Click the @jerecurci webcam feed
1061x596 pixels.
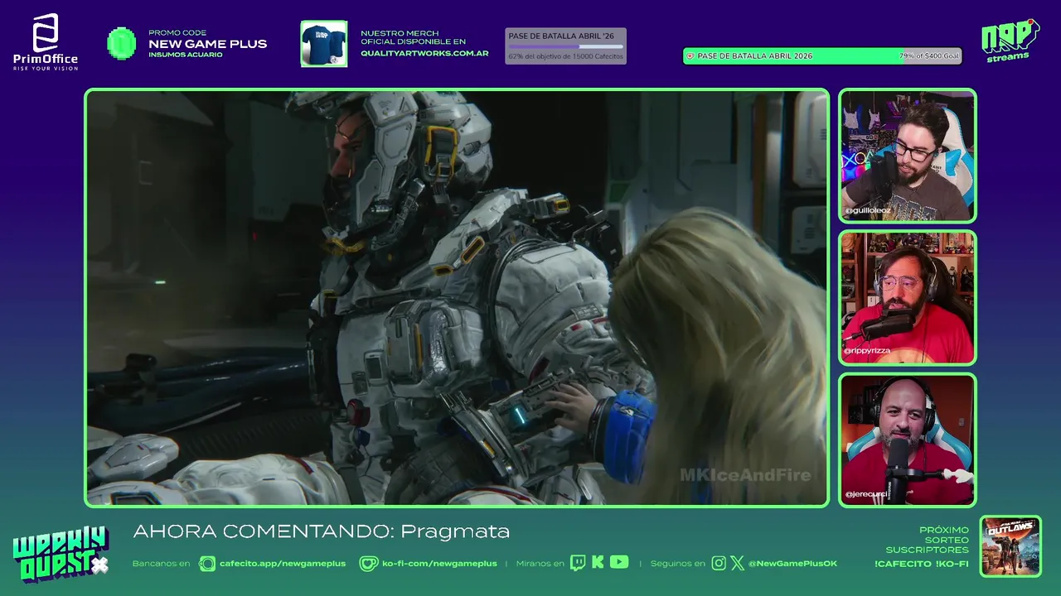(908, 440)
